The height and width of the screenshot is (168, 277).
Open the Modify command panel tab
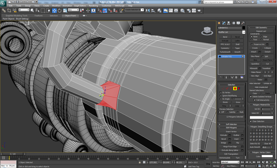(224, 23)
